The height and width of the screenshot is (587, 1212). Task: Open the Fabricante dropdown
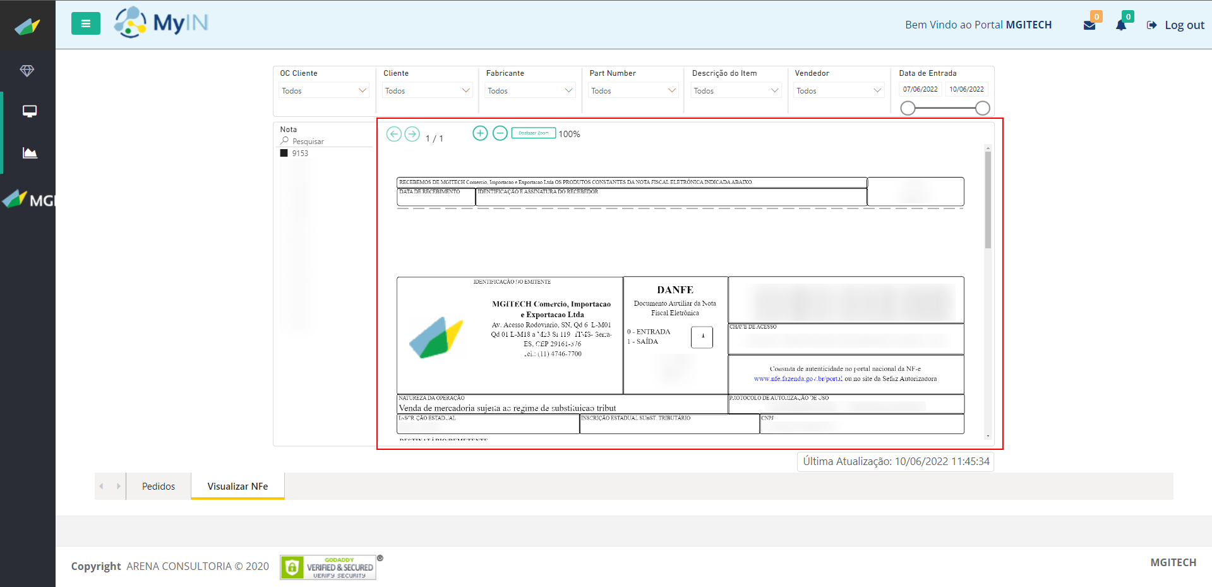pos(530,91)
